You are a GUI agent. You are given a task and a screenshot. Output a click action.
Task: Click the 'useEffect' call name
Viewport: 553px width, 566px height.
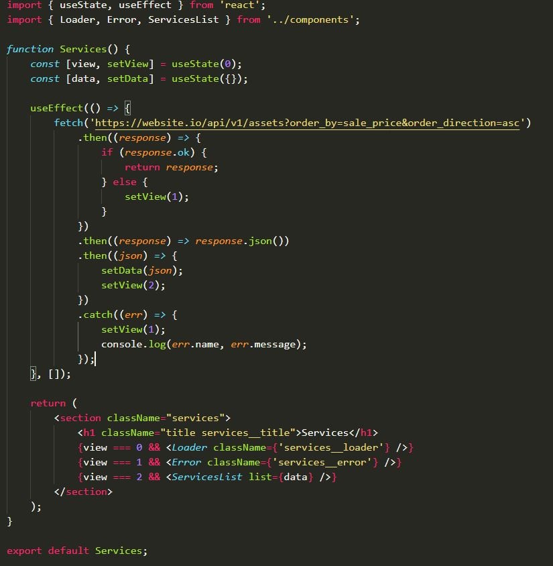[x=56, y=108]
